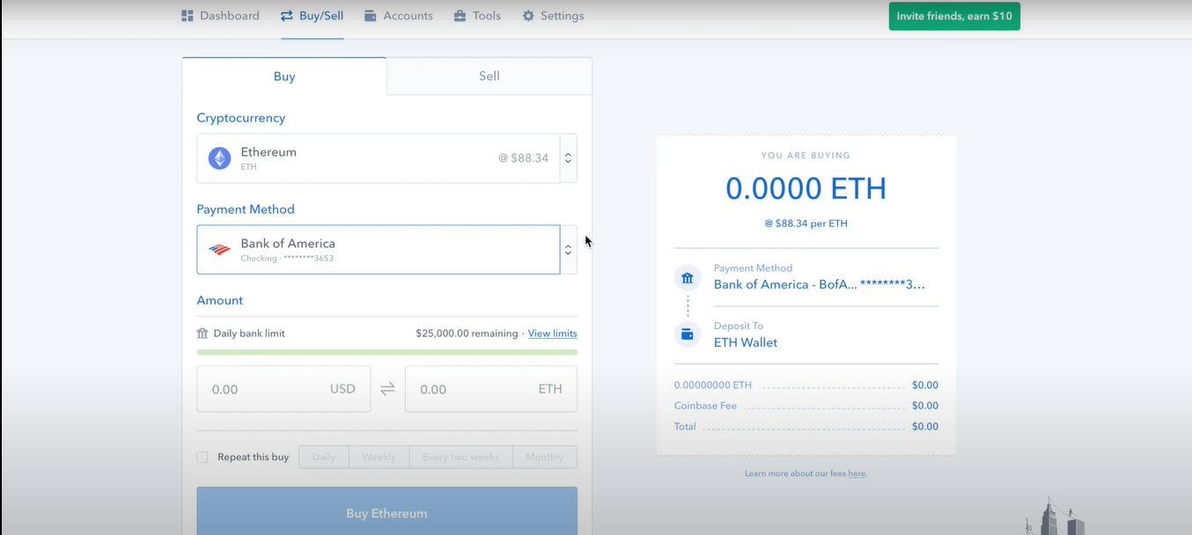Screen dimensions: 1192x535
Task: Open Settings from the top navigation
Action: (553, 16)
